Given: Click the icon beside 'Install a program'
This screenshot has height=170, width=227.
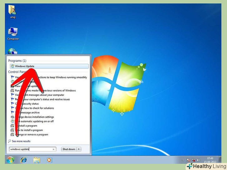Looking at the screenshot, I should tap(12, 126).
